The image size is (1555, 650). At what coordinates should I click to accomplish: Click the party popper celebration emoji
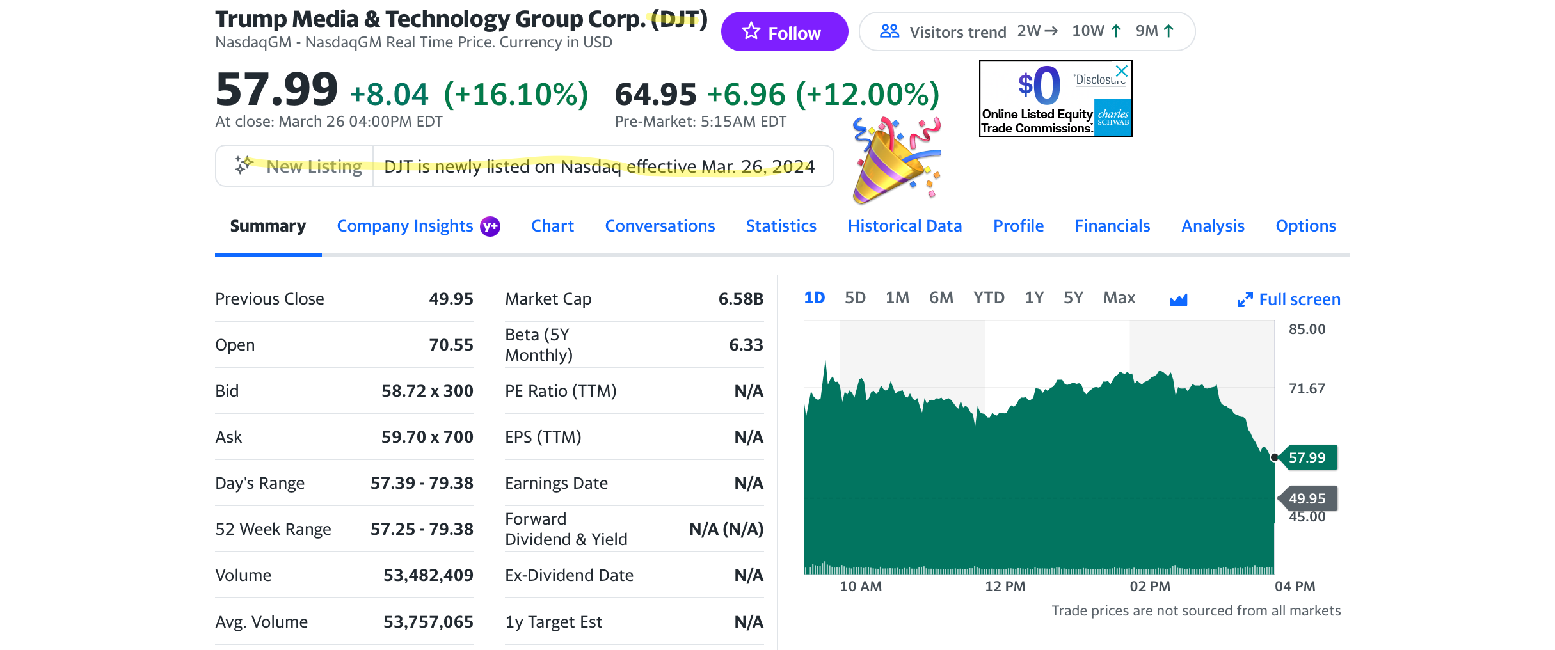(896, 160)
